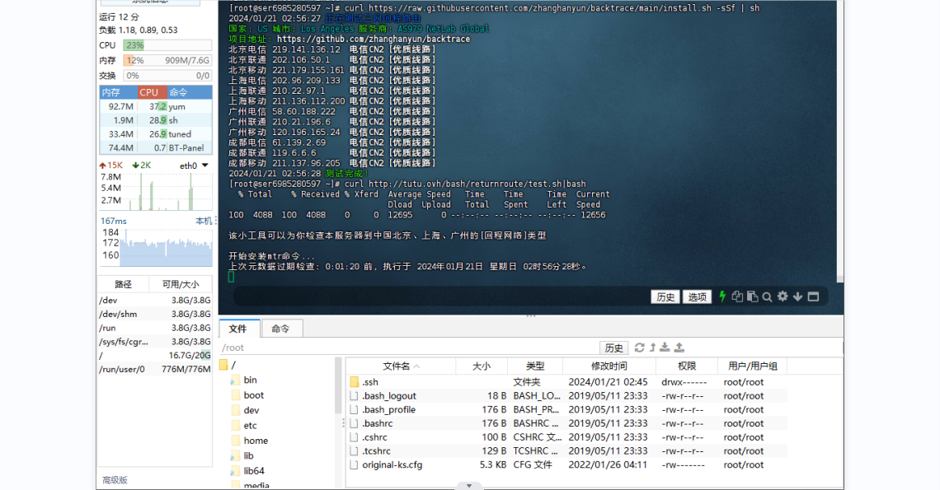Select the /run/user/0 disk row
The width and height of the screenshot is (940, 490).
[x=155, y=369]
